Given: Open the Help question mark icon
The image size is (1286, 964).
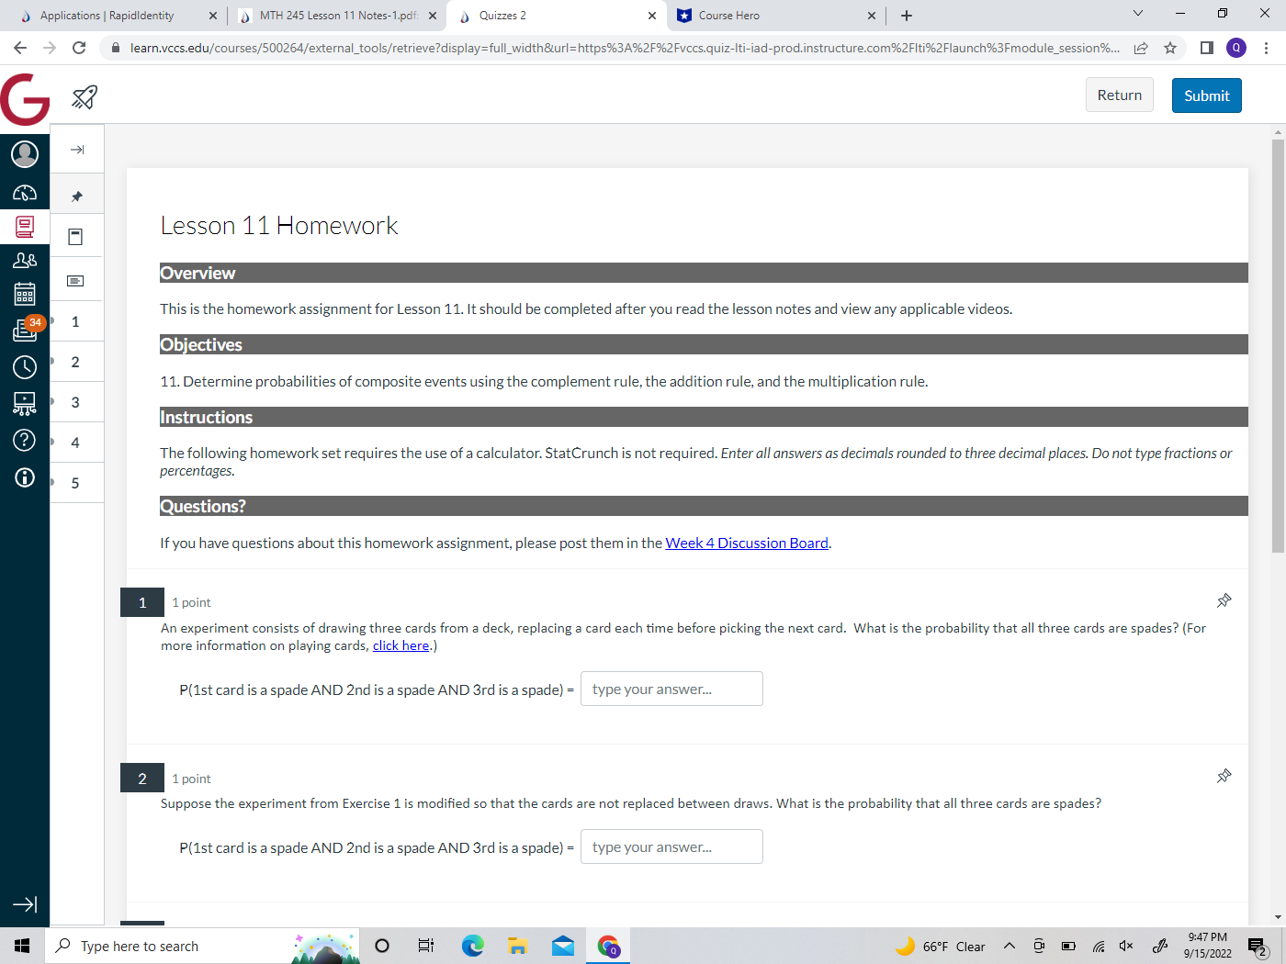Looking at the screenshot, I should pyautogui.click(x=25, y=440).
